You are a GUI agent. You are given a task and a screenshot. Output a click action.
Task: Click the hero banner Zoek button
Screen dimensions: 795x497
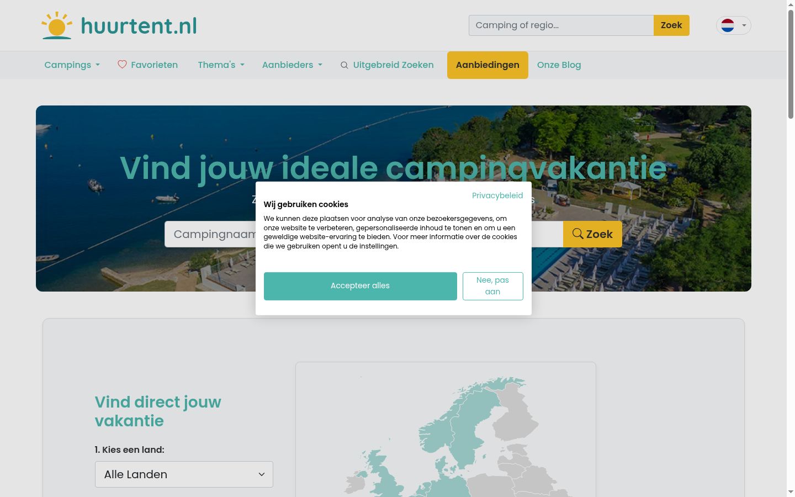pos(592,234)
